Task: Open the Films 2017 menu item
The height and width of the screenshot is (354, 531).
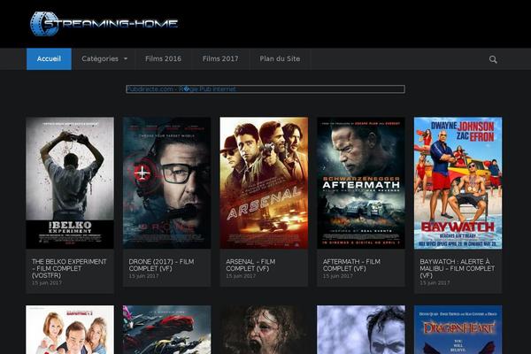Action: click(x=220, y=59)
